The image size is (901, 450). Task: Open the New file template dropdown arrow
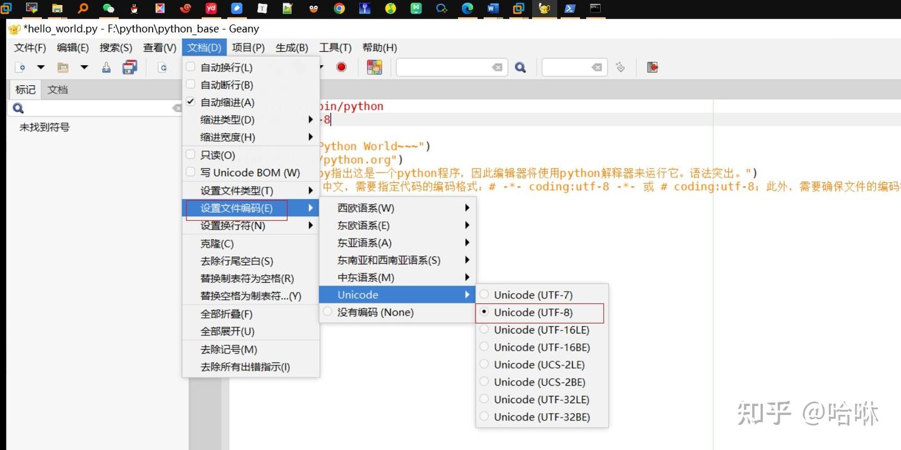tap(41, 68)
